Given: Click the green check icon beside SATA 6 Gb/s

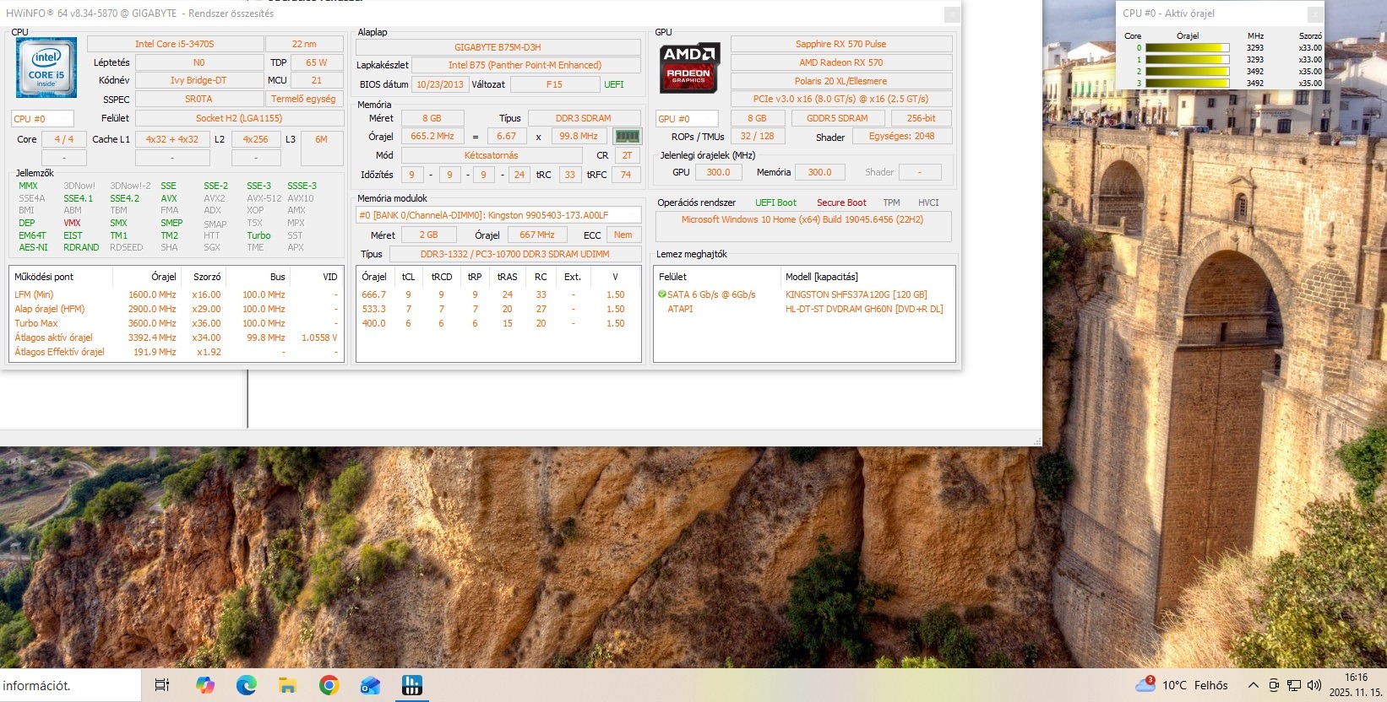Looking at the screenshot, I should [x=662, y=294].
